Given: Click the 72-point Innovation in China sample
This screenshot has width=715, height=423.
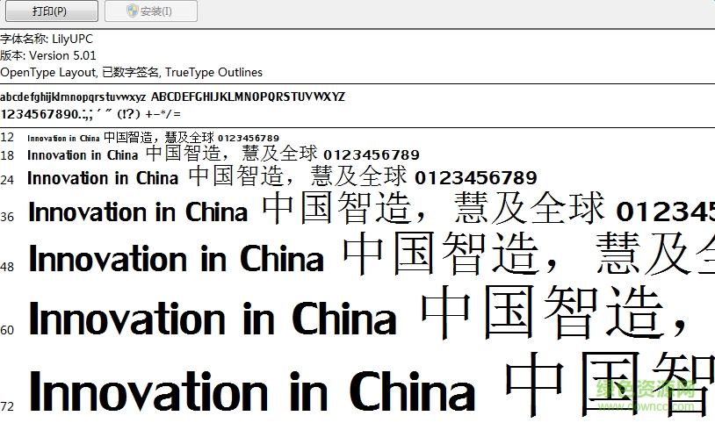Looking at the screenshot, I should [252, 391].
